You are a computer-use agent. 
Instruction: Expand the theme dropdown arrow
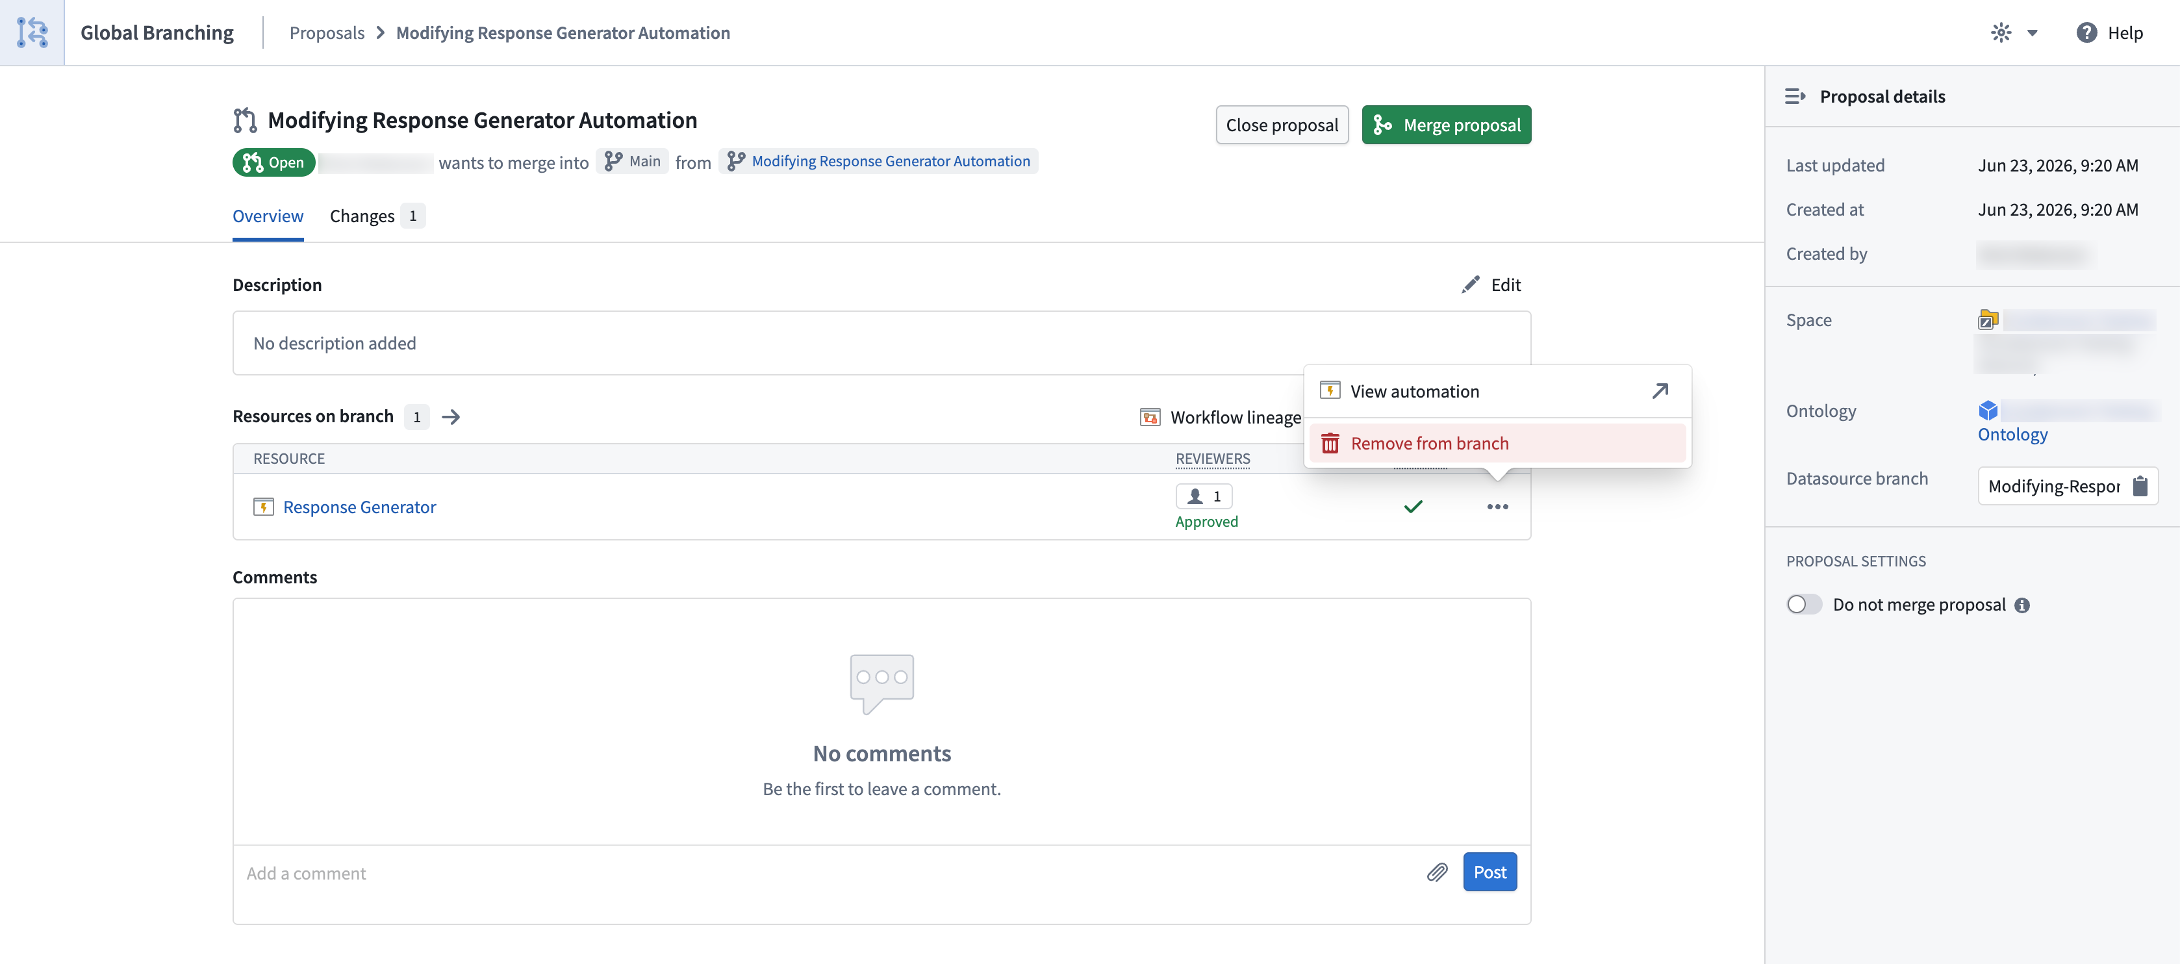2032,33
